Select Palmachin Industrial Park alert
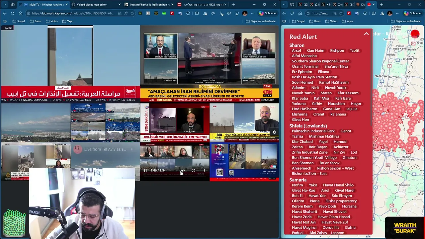Viewport: 425px width, 239px height. click(x=313, y=131)
